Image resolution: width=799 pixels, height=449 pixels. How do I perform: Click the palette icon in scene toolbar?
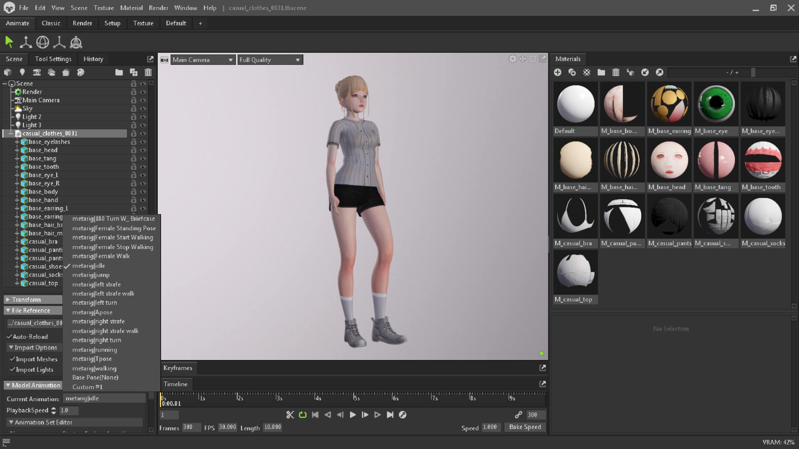pos(80,72)
